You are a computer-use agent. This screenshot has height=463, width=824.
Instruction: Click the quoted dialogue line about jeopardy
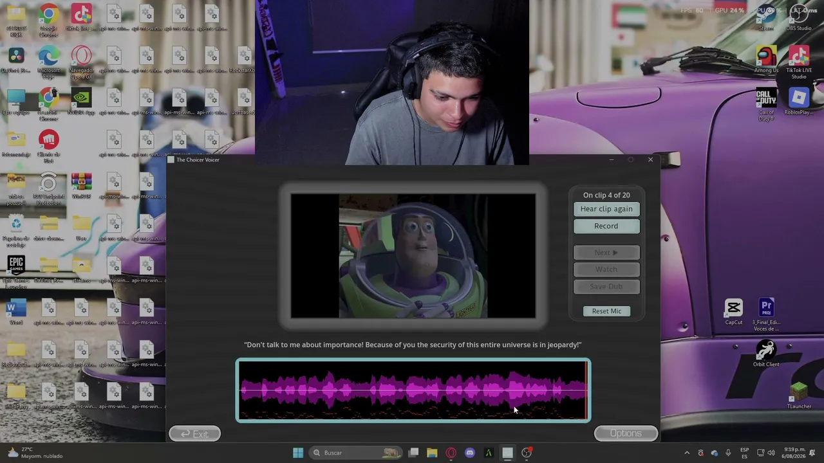pos(413,345)
